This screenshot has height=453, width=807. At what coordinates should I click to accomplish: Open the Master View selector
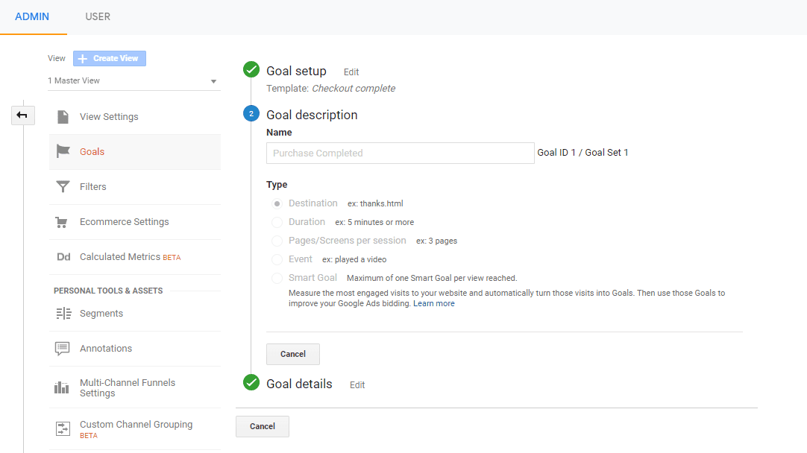point(134,80)
